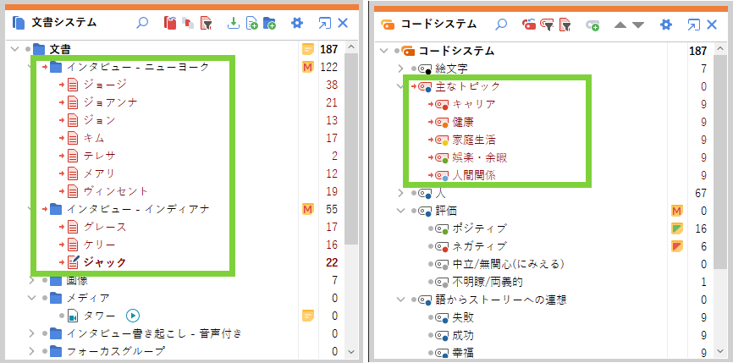Select the 娯楽・余暇 code

click(479, 157)
